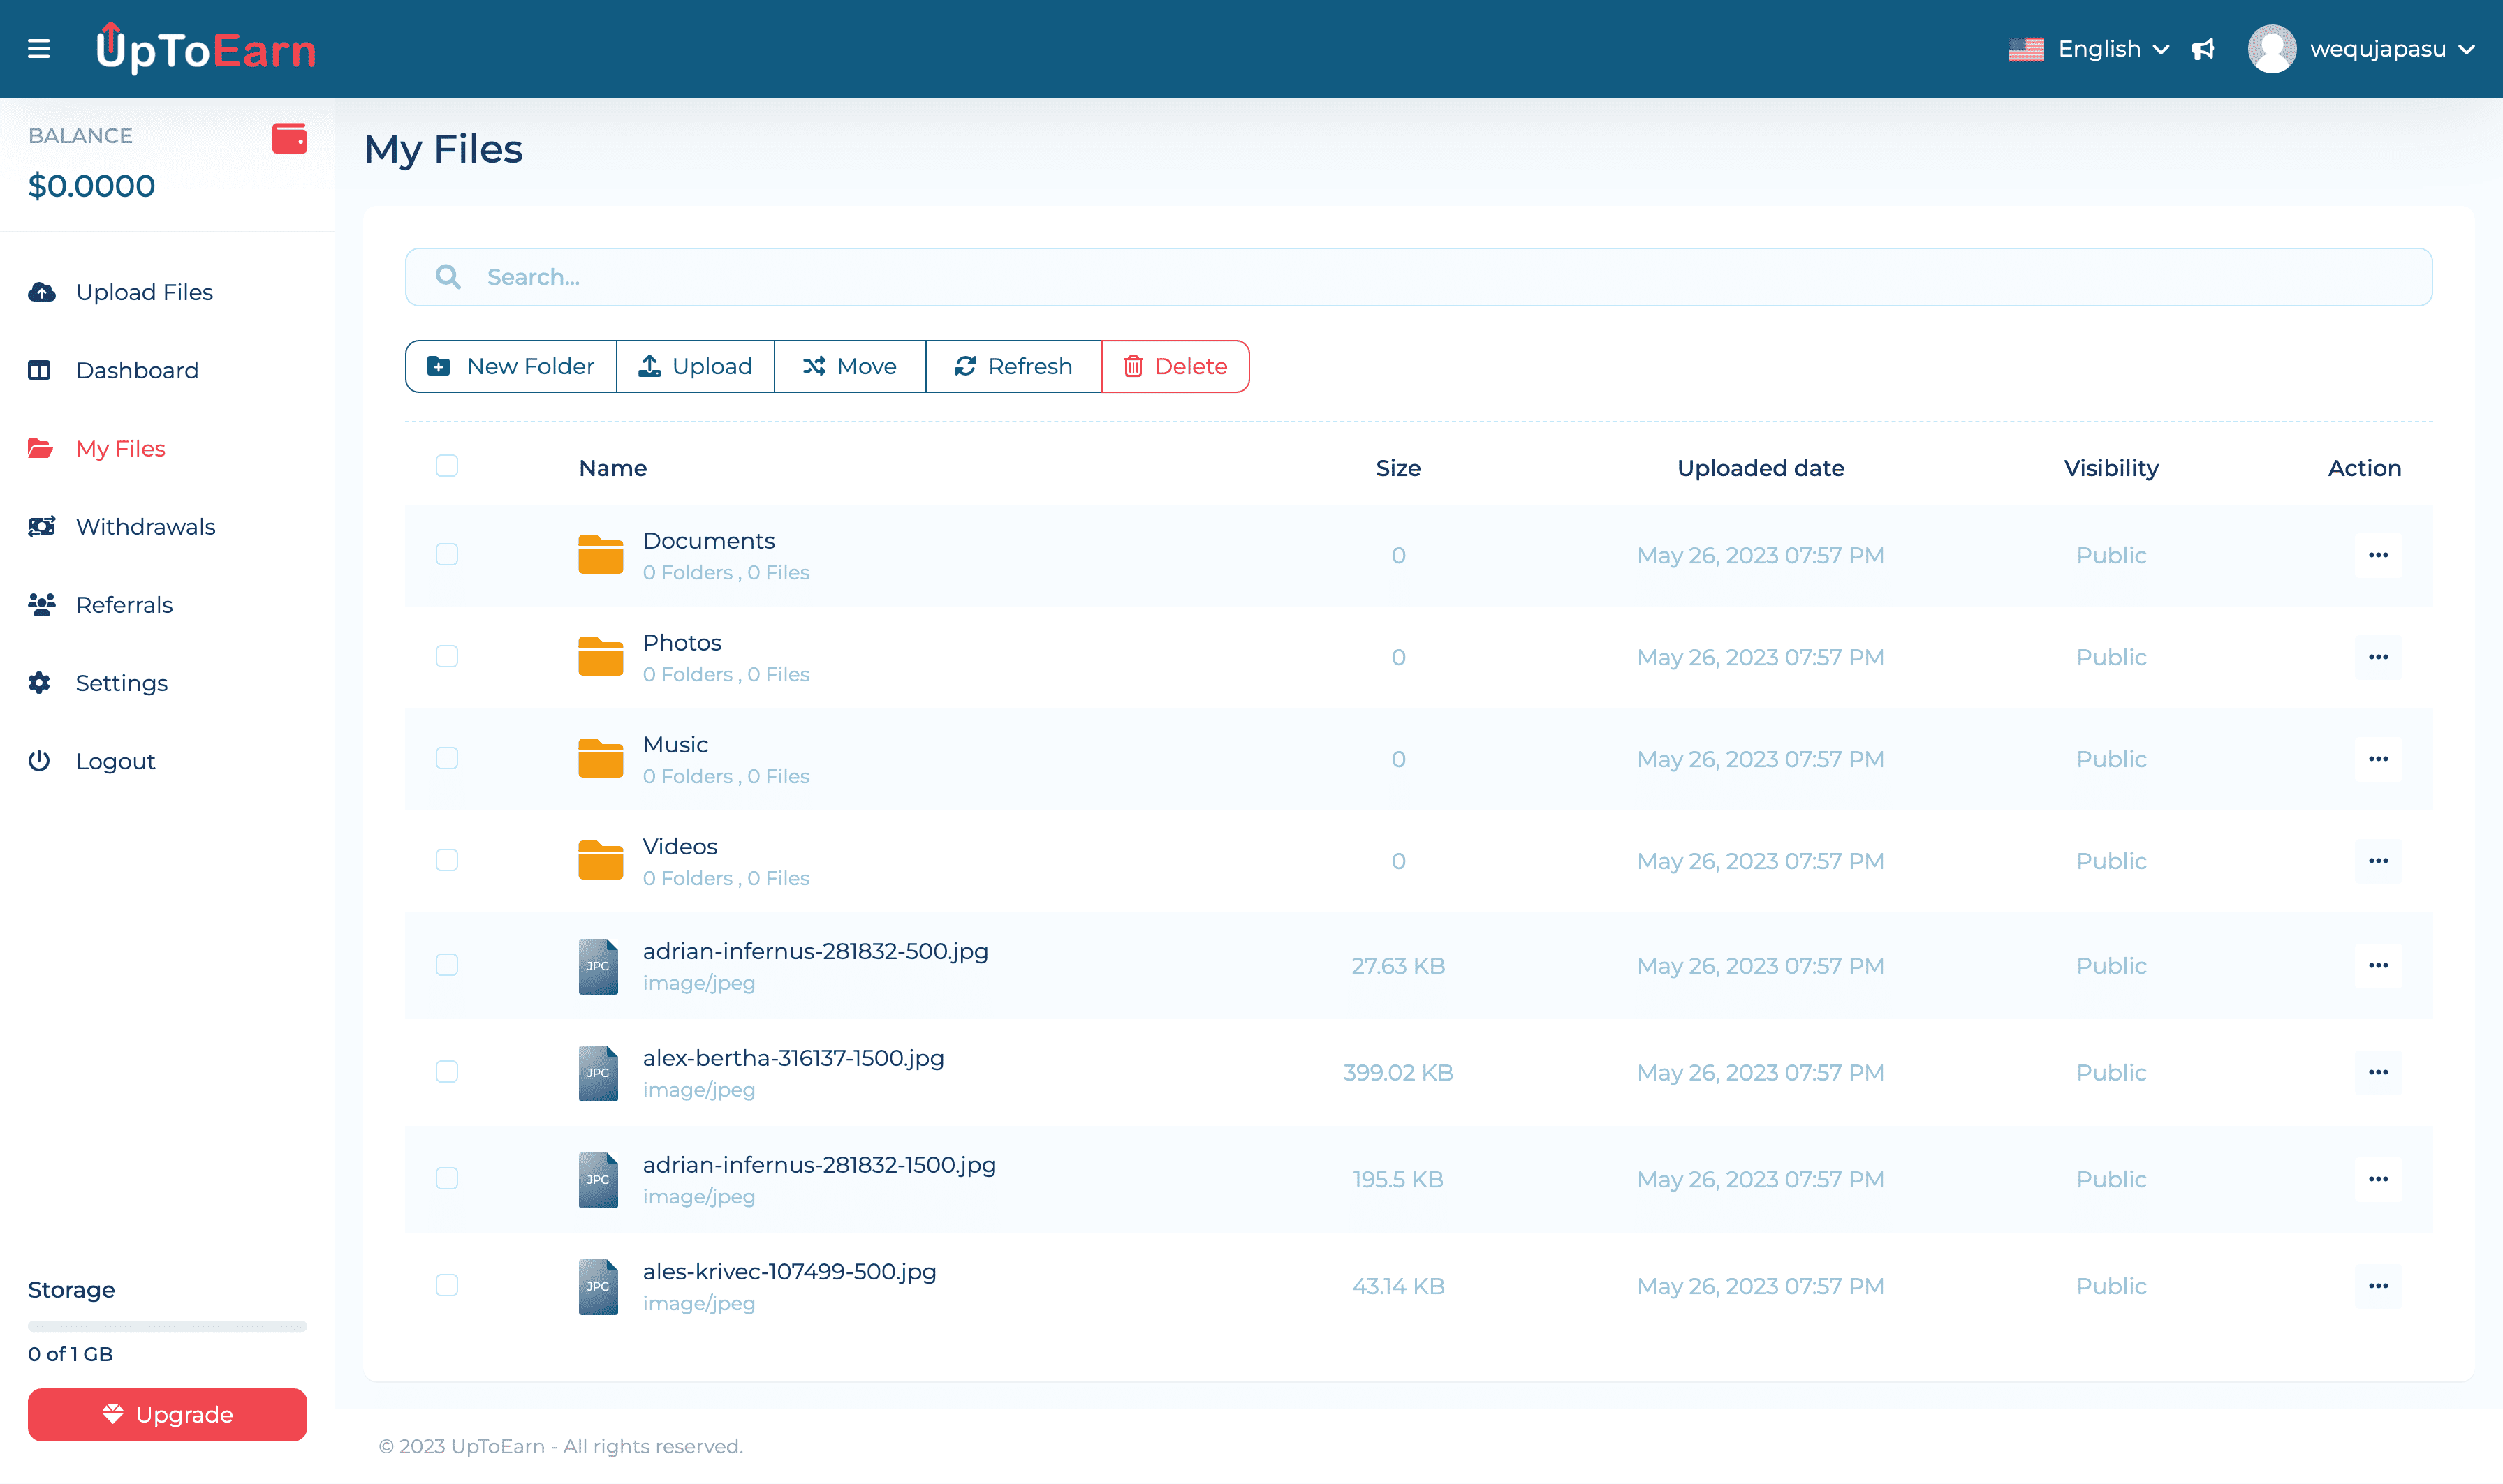Click the 399.02 KB size value
Screen dimensions: 2503x1484
(1397, 1073)
